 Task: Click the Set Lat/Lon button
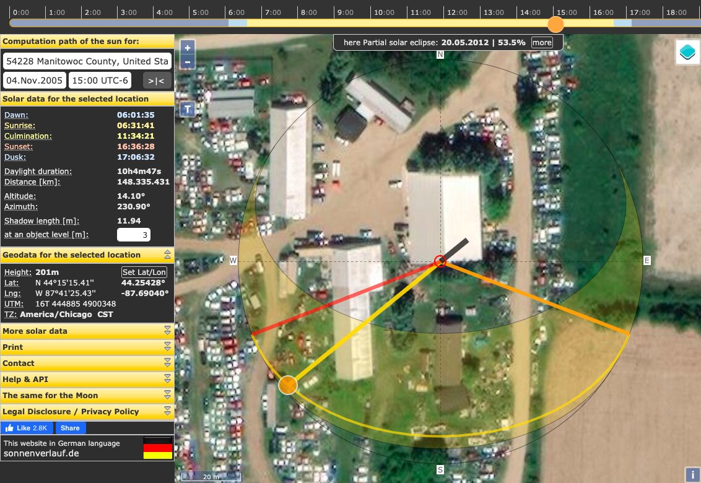coord(144,272)
